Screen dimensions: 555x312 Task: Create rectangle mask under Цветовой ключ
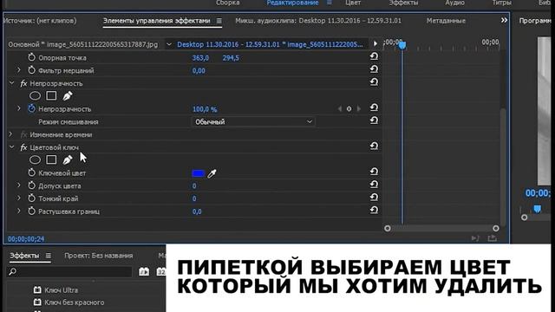coord(51,159)
